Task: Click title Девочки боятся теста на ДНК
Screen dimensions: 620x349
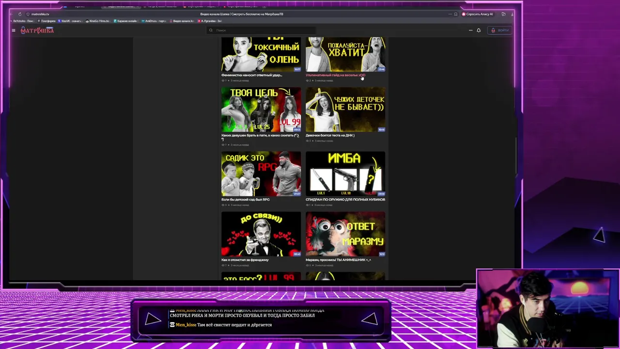Action: click(330, 135)
